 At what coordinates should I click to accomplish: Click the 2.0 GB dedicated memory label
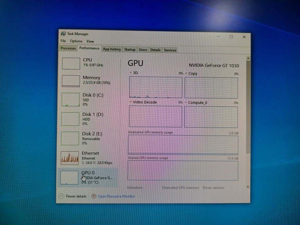(x=234, y=133)
